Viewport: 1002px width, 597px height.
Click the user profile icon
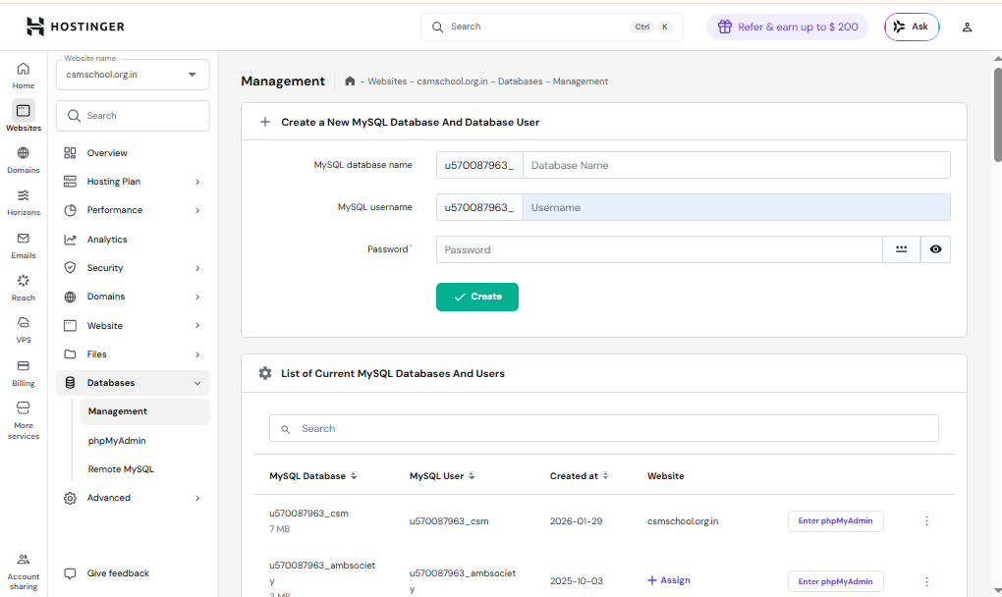[x=967, y=27]
